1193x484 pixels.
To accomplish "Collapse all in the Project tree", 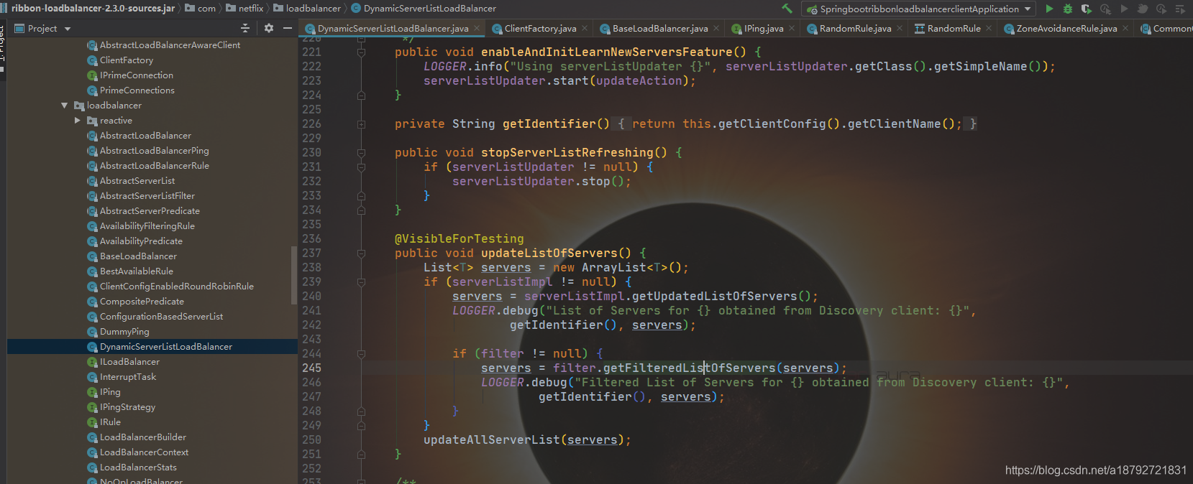I will pyautogui.click(x=245, y=28).
